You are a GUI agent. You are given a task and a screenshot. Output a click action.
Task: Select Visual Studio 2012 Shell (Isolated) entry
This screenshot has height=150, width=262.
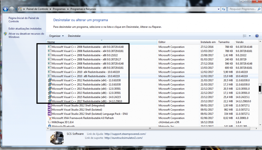click(77, 110)
